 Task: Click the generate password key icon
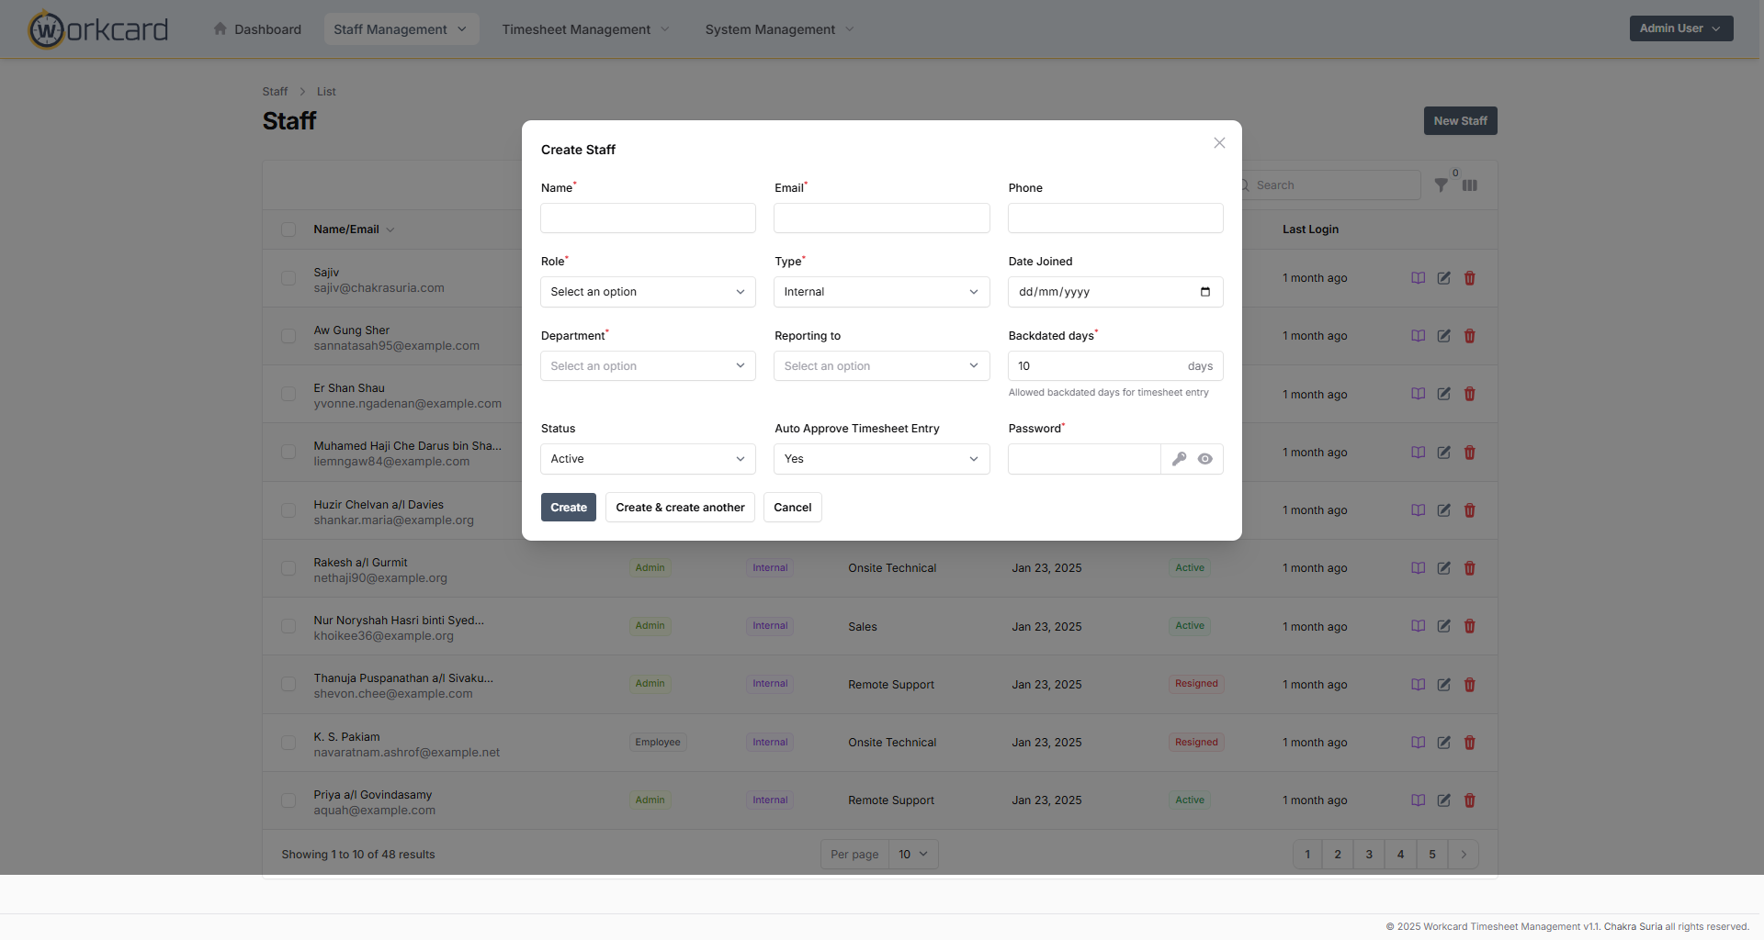[x=1179, y=459]
